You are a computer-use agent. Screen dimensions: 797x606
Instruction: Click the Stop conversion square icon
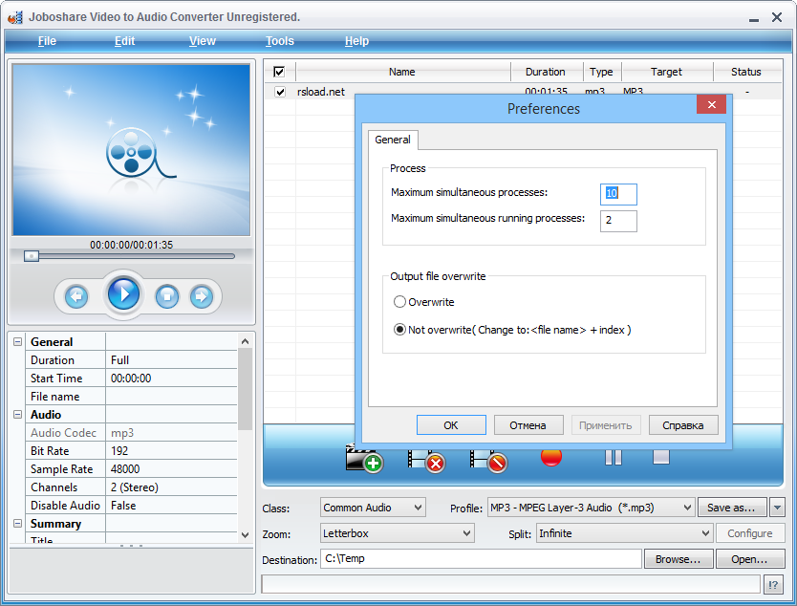coord(660,457)
